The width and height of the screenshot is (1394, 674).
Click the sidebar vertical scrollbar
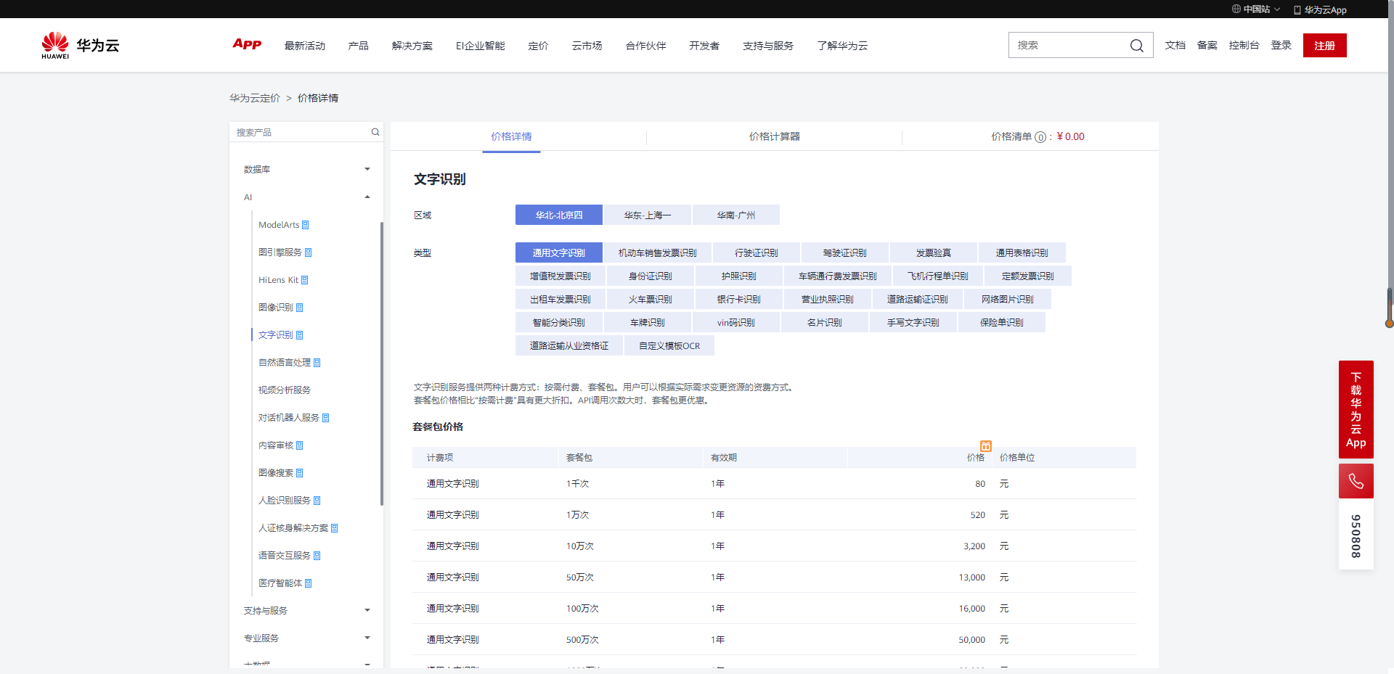pos(382,363)
